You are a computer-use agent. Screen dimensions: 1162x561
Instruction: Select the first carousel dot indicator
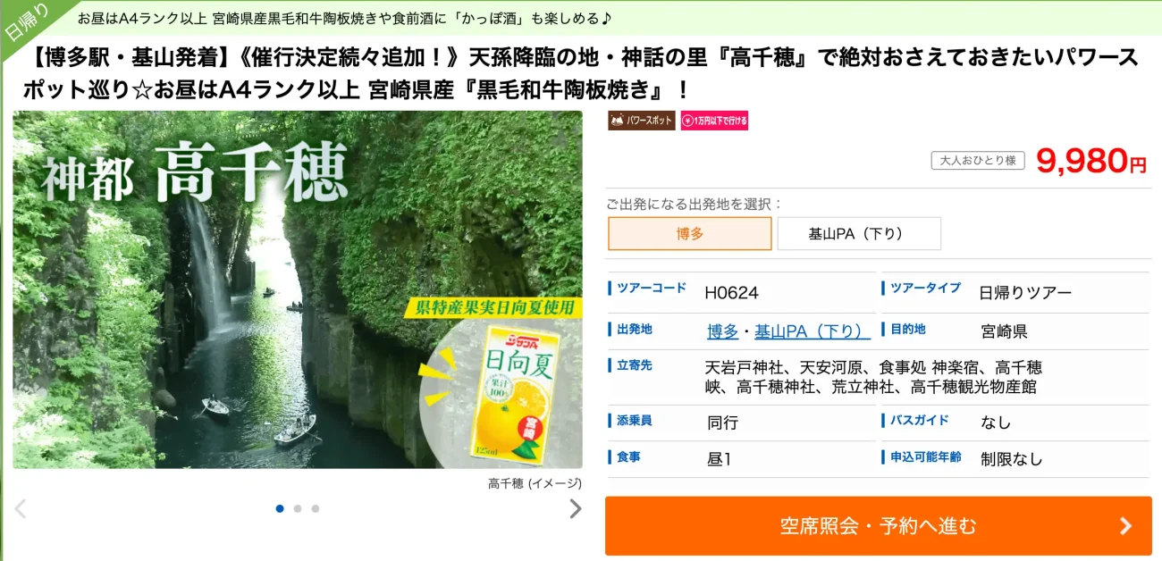click(x=280, y=508)
